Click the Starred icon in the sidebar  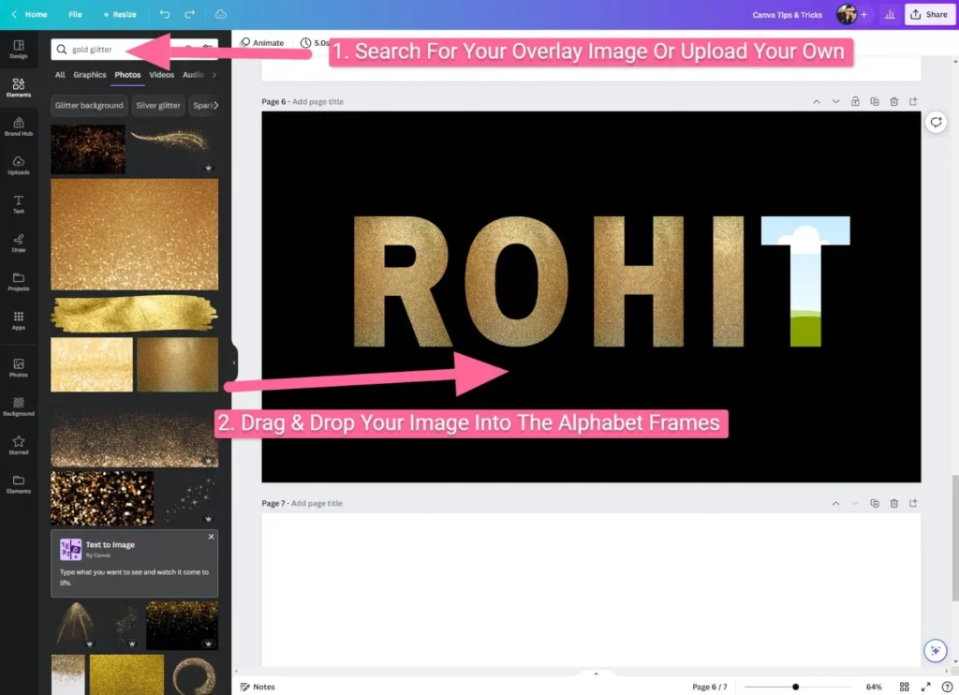pyautogui.click(x=19, y=444)
